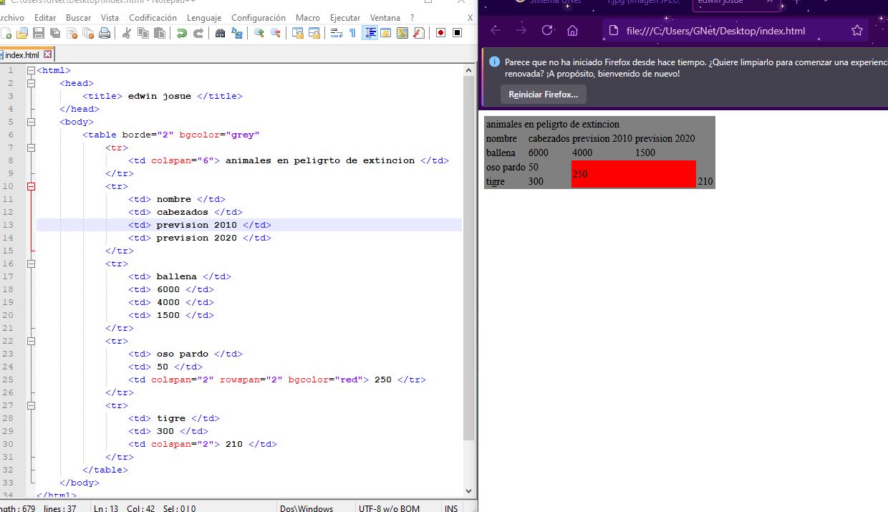Click the editor's vertical scrollbar thumb
The image size is (888, 512).
(469, 258)
